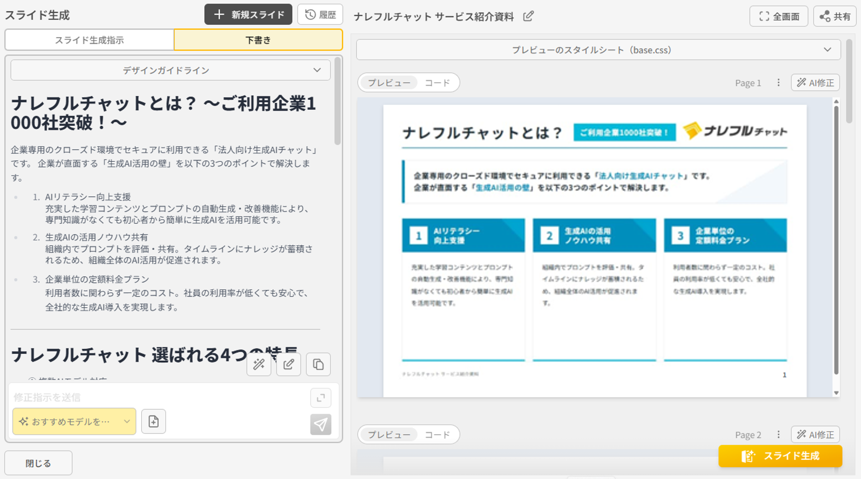Click the スライド生成 panel title
Viewport: 861px width, 479px height.
[x=37, y=15]
